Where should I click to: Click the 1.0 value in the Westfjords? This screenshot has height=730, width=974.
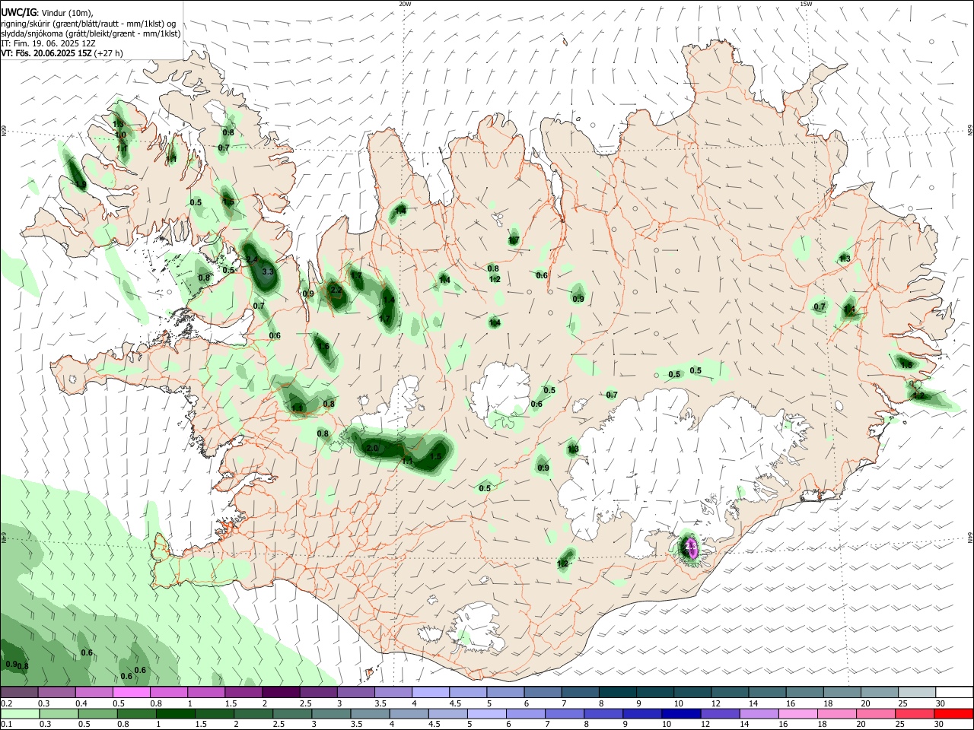(x=120, y=135)
